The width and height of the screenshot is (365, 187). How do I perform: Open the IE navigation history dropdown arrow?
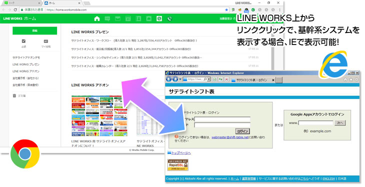click(x=180, y=79)
